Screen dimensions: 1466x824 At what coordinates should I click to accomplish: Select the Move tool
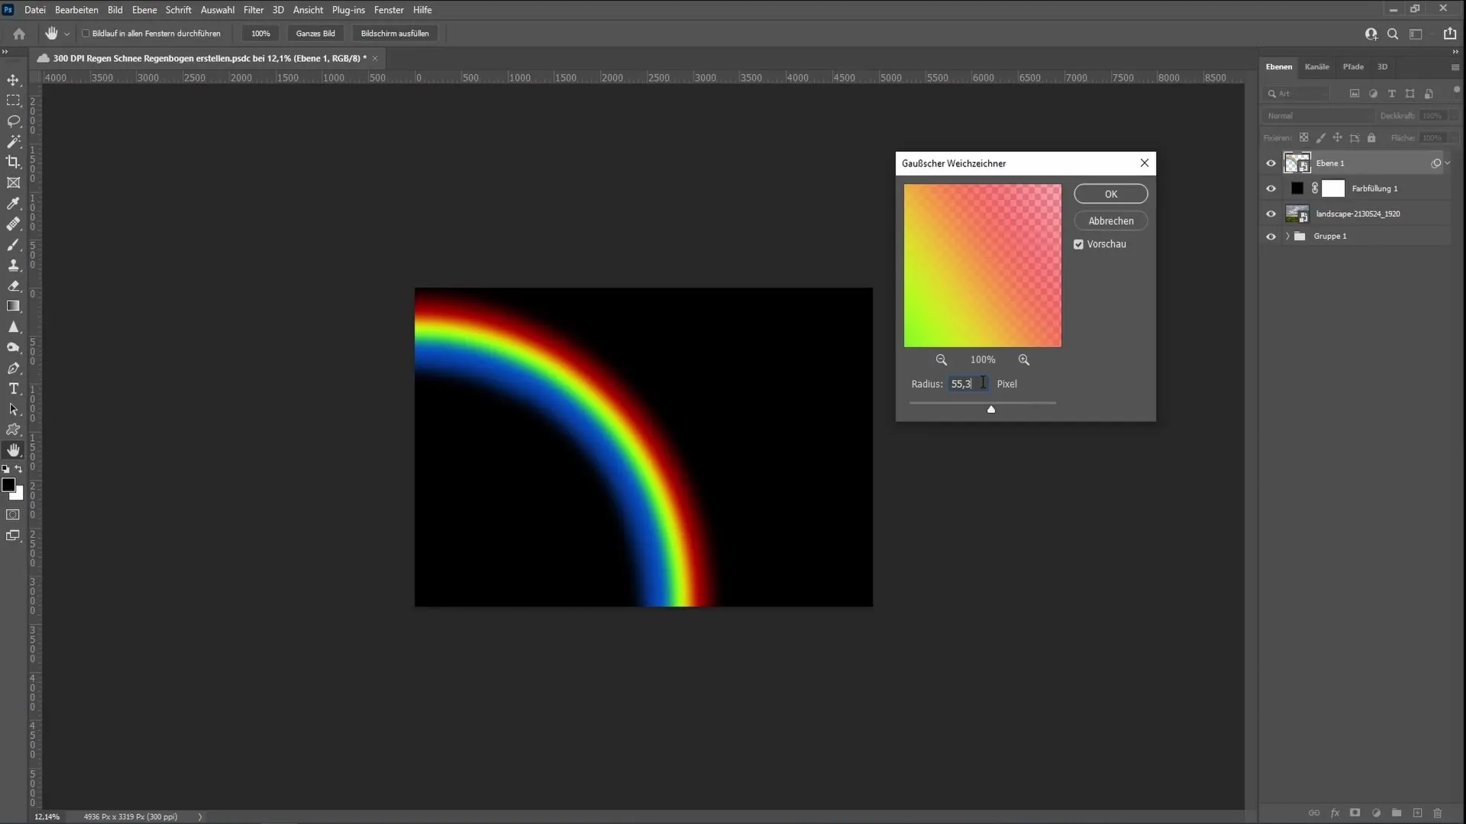point(13,80)
